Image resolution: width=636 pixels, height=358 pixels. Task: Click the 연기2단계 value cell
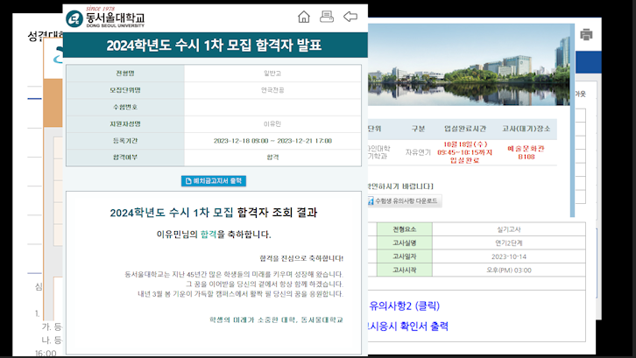[509, 242]
